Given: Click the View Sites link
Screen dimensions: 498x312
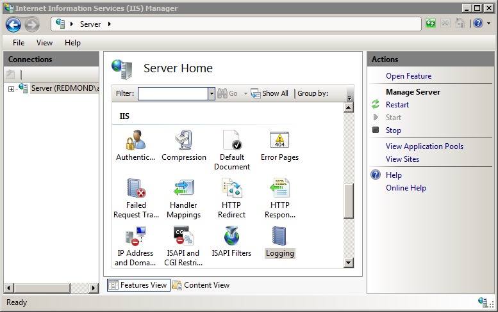Looking at the screenshot, I should [403, 159].
